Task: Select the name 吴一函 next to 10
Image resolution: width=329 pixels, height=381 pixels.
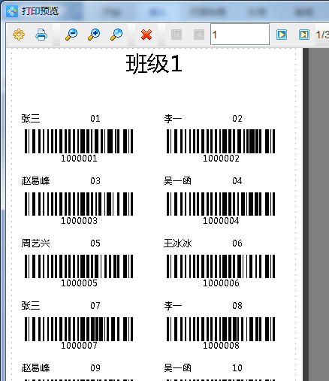Action: 178,368
